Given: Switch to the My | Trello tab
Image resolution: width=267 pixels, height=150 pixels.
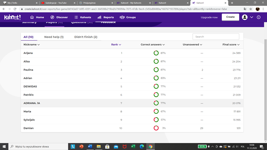Looking at the screenshot, I should click(x=20, y=3).
